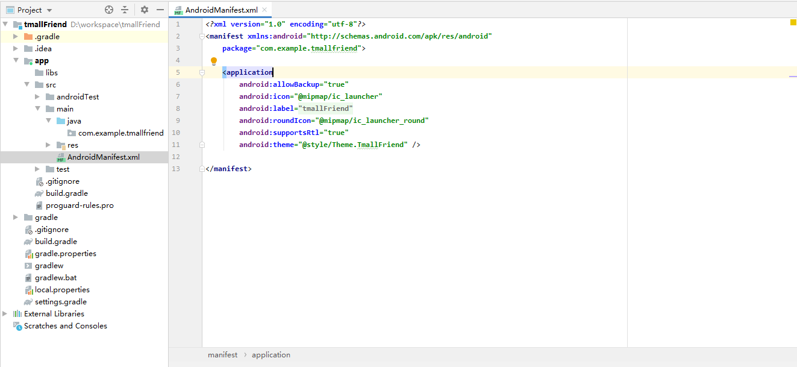Click the gradle.properties file icon
797x367 pixels.
click(x=28, y=253)
